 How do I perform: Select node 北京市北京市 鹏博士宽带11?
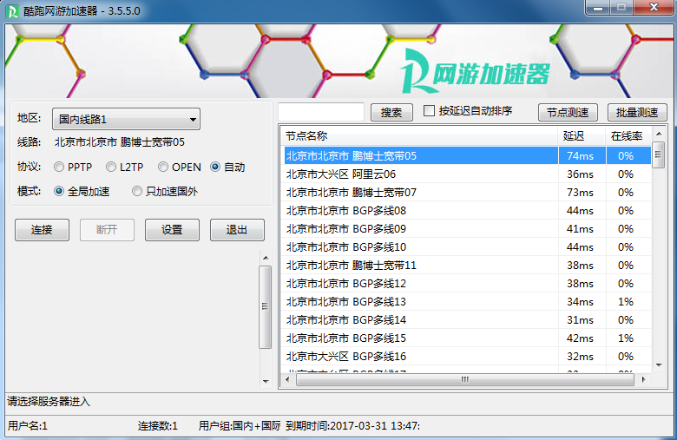pos(467,265)
